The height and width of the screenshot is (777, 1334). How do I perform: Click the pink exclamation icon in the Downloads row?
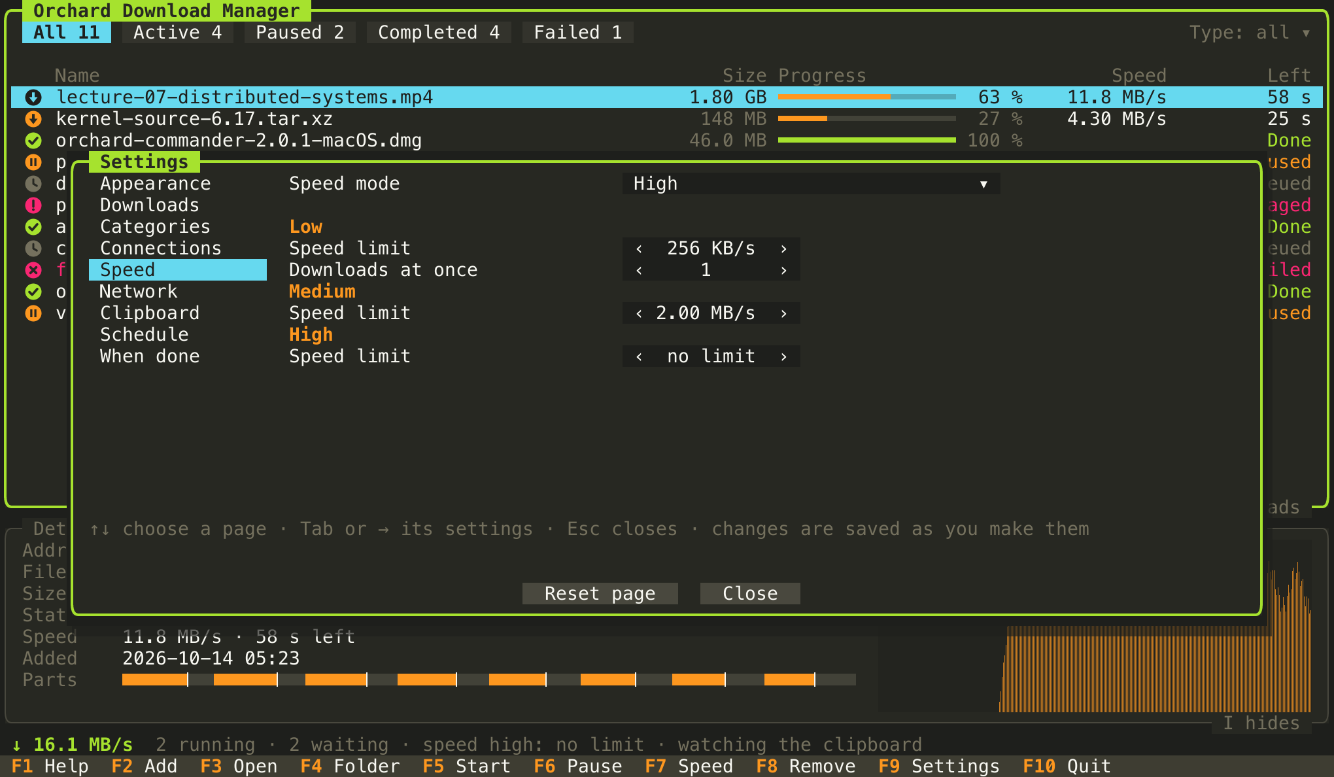[x=33, y=205]
